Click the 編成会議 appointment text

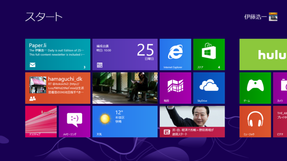103,46
